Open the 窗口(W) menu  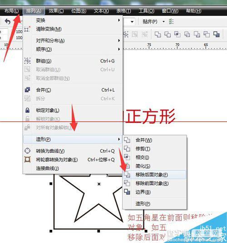pyautogui.click(x=170, y=11)
